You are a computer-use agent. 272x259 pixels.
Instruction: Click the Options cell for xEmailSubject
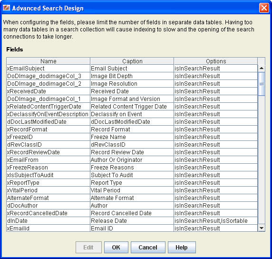pos(216,69)
